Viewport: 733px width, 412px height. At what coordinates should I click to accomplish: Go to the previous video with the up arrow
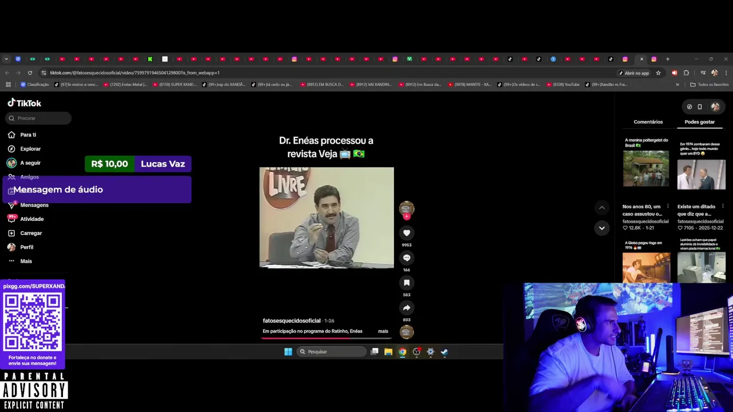tap(601, 208)
